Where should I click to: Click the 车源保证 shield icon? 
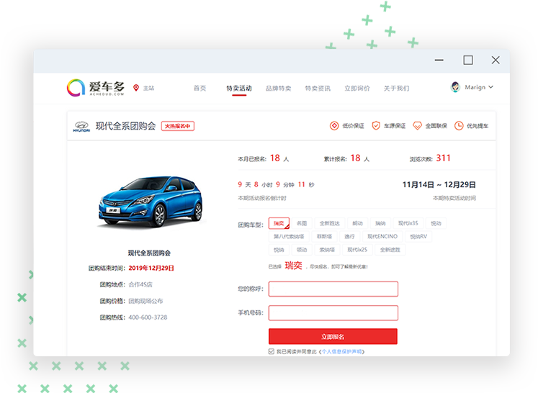(376, 126)
